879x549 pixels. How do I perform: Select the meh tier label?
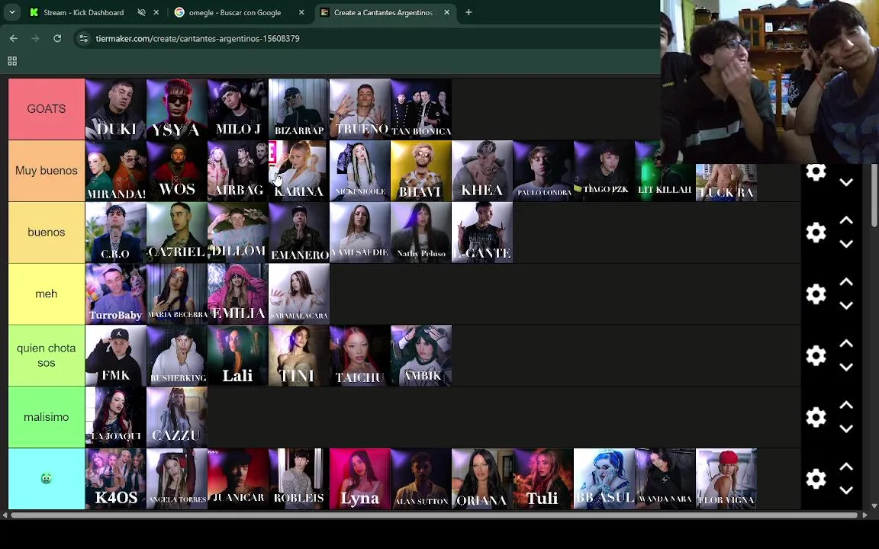pos(47,294)
